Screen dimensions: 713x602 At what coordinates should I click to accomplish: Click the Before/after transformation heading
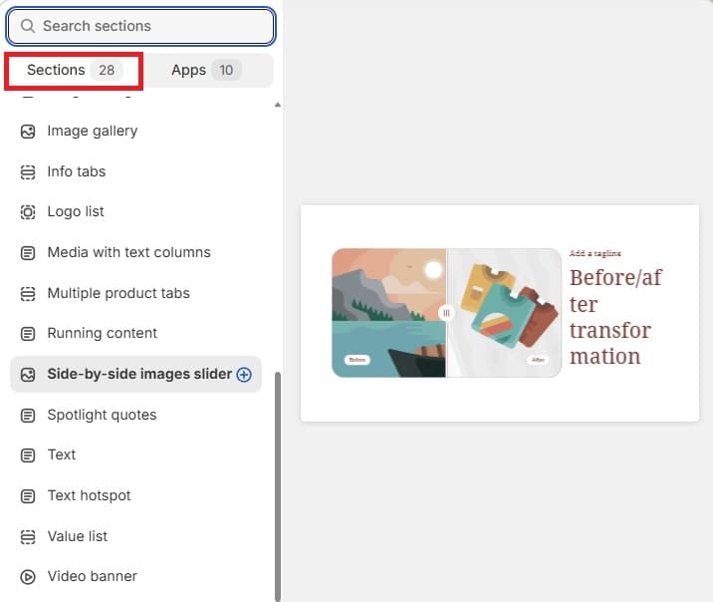(x=615, y=317)
